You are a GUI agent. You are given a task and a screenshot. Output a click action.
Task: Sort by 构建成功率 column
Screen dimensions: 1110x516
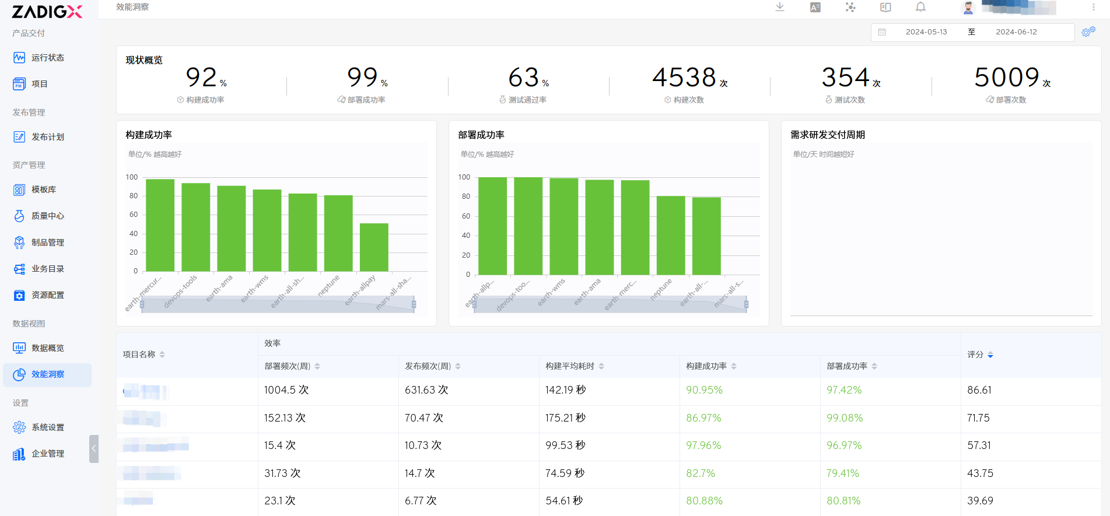coord(734,366)
